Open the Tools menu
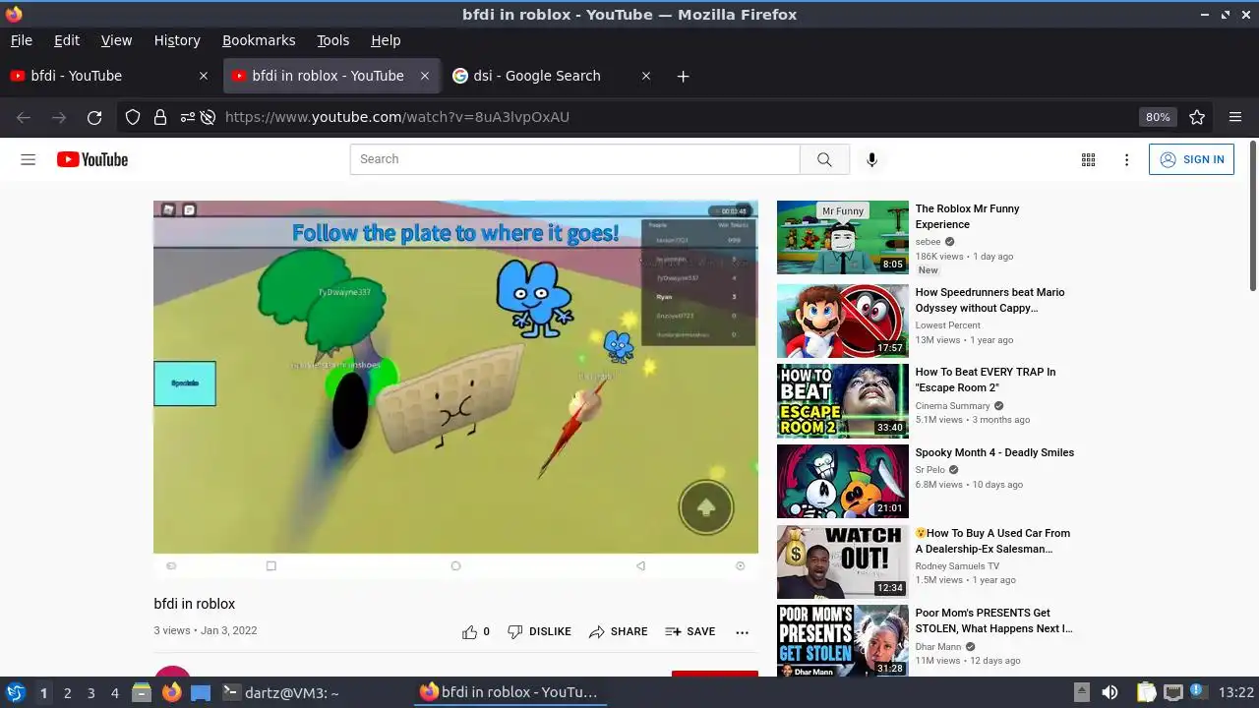Viewport: 1259px width, 708px height. [x=332, y=40]
